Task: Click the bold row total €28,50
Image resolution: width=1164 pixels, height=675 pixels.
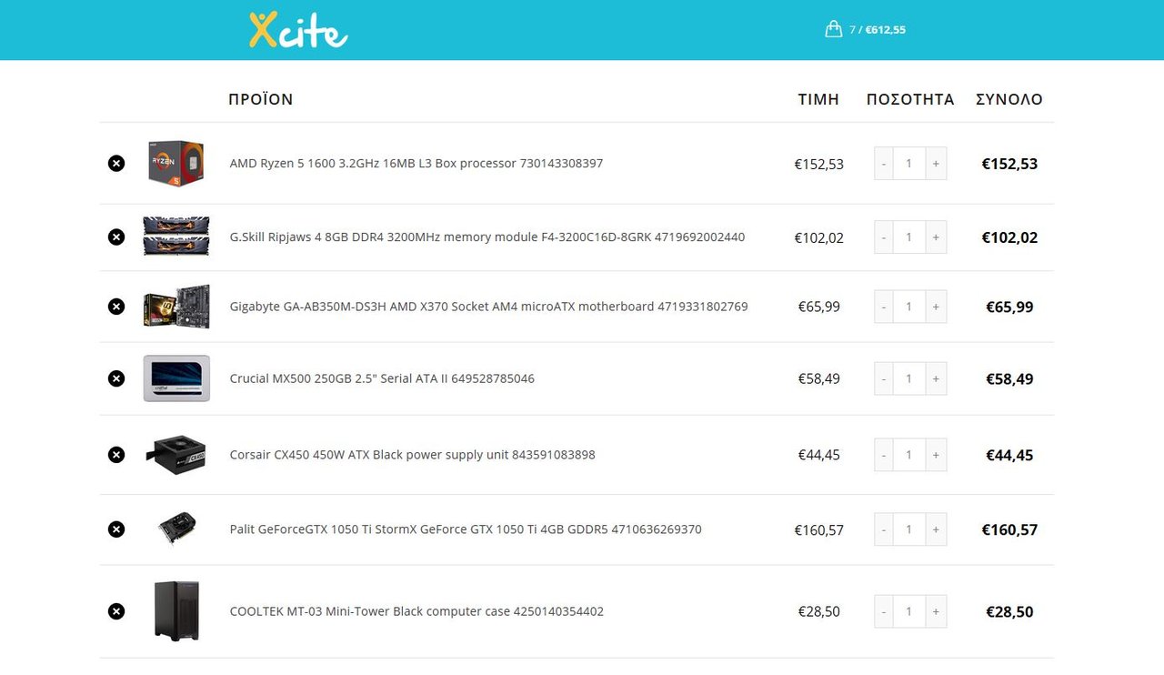Action: point(1009,611)
